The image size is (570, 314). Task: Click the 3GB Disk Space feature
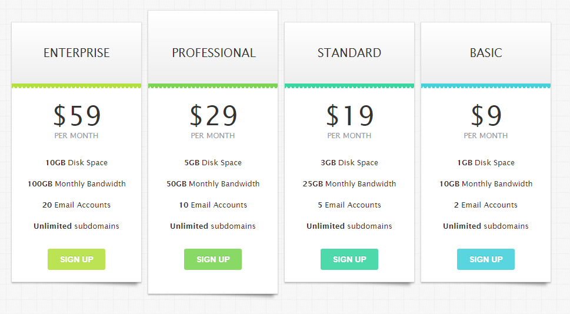349,162
